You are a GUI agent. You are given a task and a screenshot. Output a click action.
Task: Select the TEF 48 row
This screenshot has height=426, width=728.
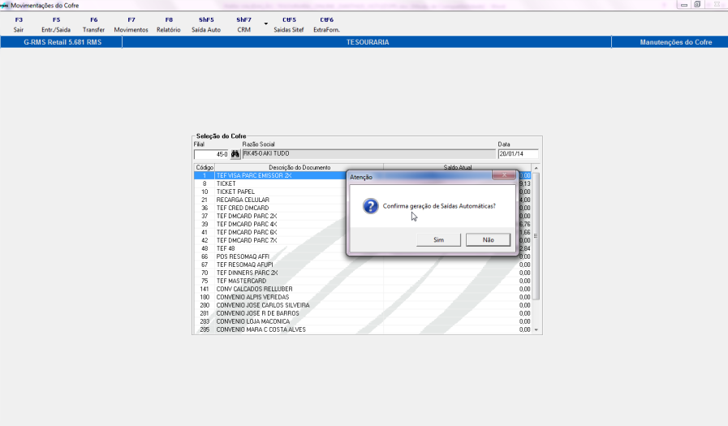(x=362, y=249)
